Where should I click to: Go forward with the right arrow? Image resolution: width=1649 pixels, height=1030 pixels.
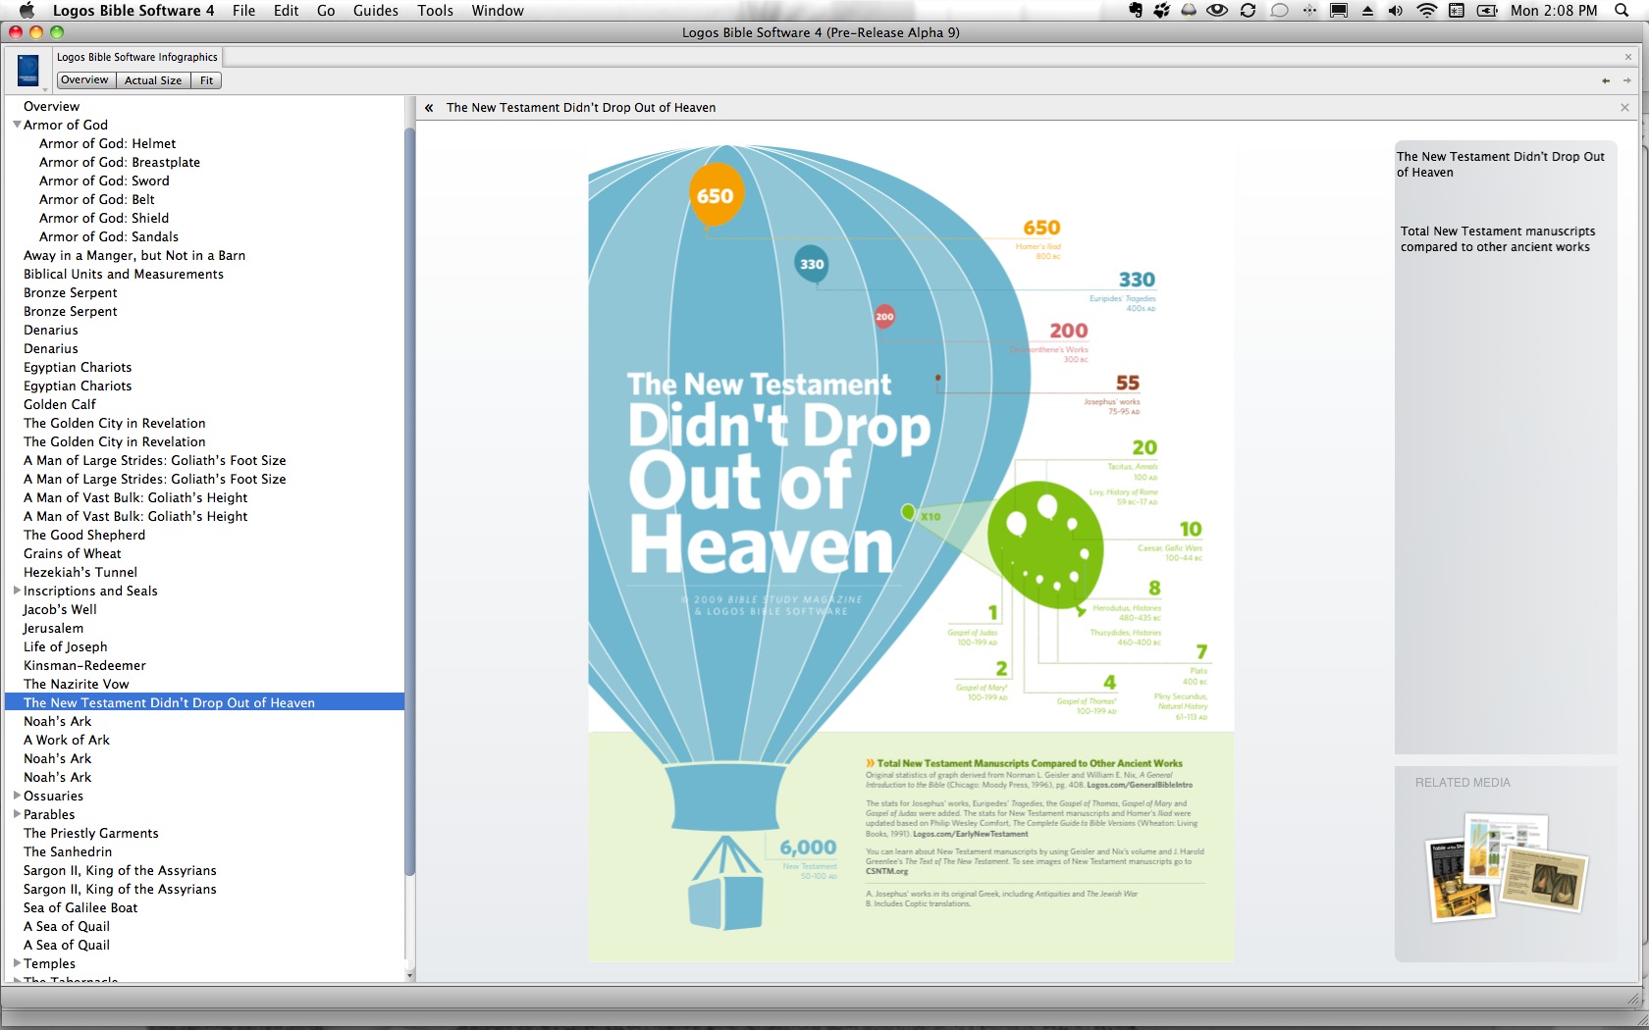point(1626,80)
